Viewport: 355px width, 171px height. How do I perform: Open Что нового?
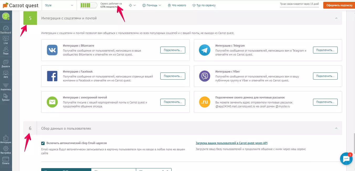177,5
